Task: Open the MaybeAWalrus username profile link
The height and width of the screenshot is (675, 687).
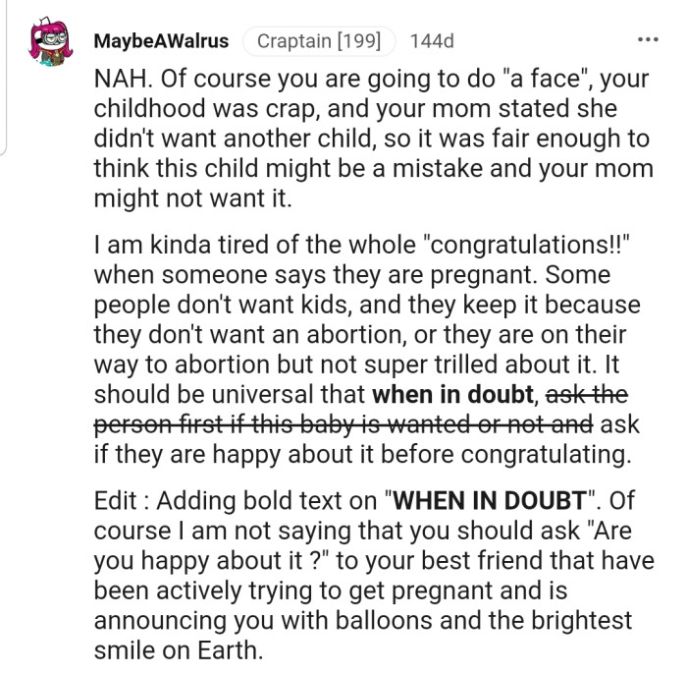Action: point(160,41)
